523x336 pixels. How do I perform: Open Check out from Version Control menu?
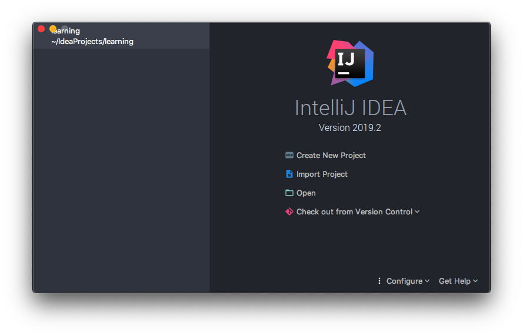[358, 212]
